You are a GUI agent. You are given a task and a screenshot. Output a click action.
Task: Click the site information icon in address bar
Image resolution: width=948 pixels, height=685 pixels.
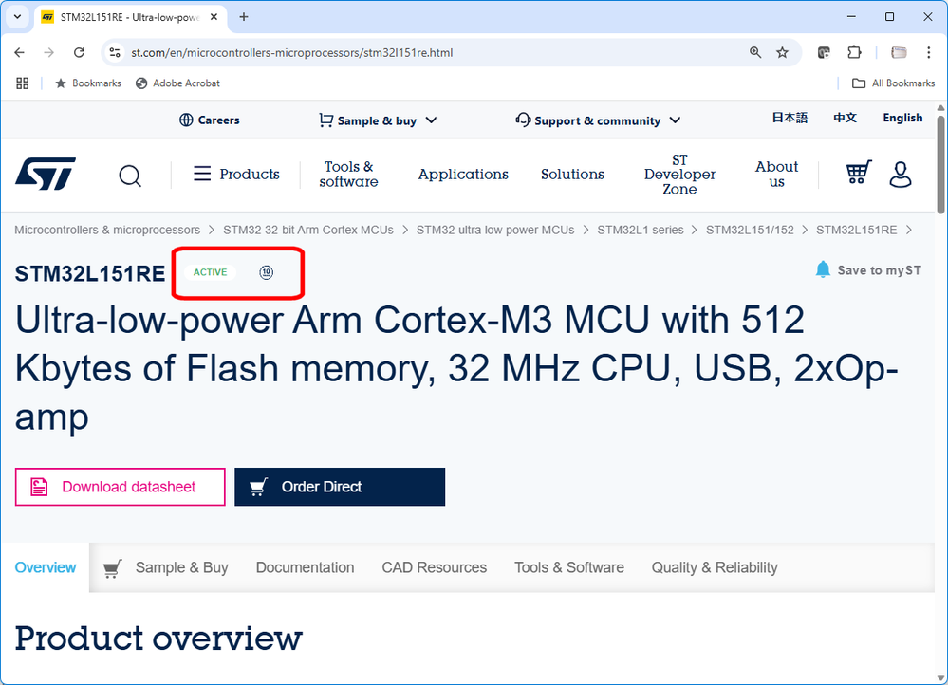(114, 52)
